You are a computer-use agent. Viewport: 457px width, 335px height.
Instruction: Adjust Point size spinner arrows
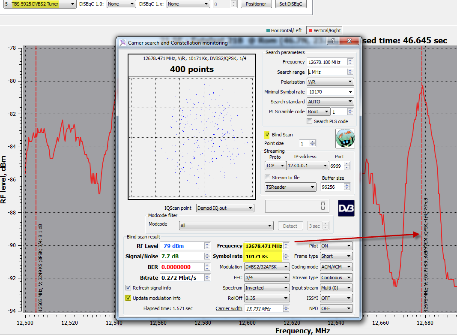(313, 144)
